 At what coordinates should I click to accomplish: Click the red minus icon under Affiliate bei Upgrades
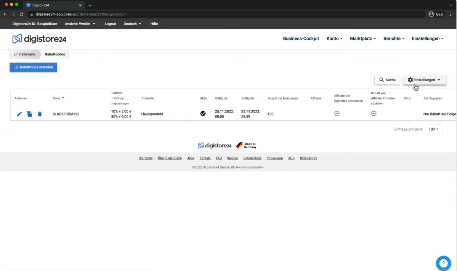pos(337,113)
